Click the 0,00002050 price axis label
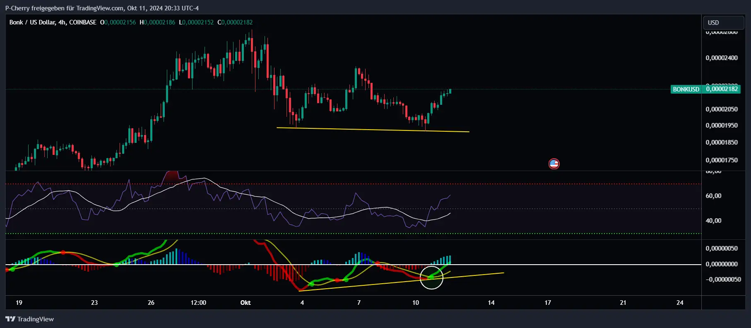Viewport: 751px width, 328px height. (722, 109)
